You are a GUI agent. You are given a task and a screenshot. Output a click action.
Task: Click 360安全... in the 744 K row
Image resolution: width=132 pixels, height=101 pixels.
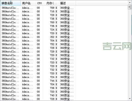point(67,81)
